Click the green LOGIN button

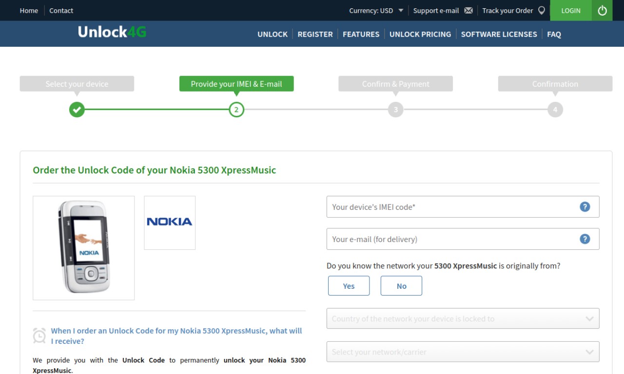pyautogui.click(x=571, y=10)
